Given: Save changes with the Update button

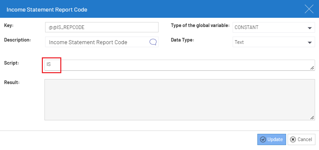Looking at the screenshot, I should (272, 139).
